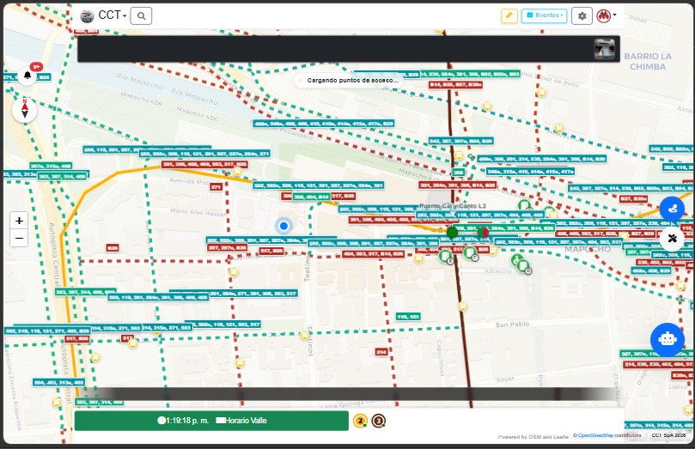Screen dimensions: 695x449
Task: Open the CCT dropdown menu
Action: 113,15
